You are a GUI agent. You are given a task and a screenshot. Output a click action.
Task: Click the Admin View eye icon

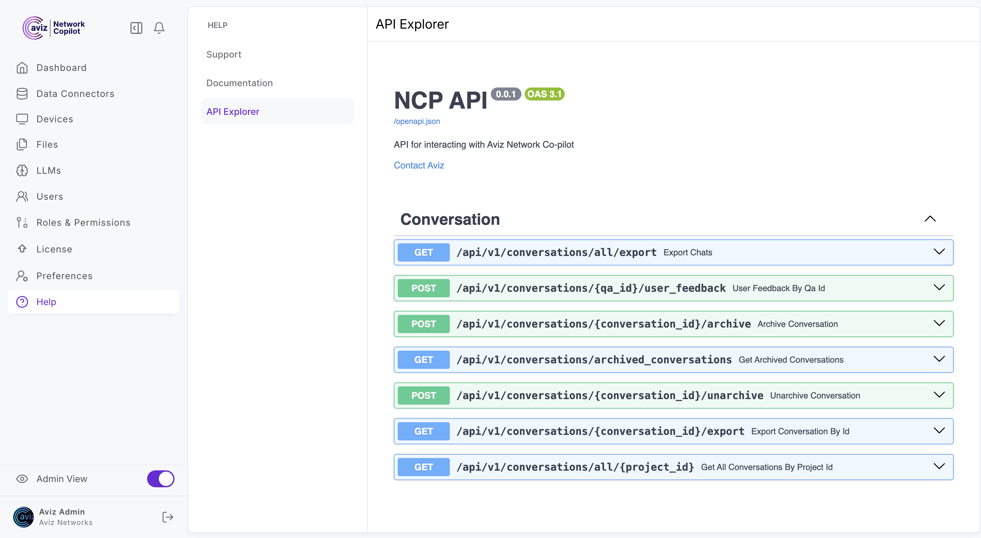coord(22,479)
